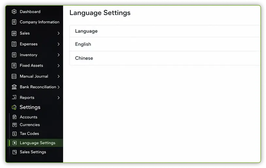Expand the Reports submenu arrow
Screen dimensions: 266x168
pos(58,98)
